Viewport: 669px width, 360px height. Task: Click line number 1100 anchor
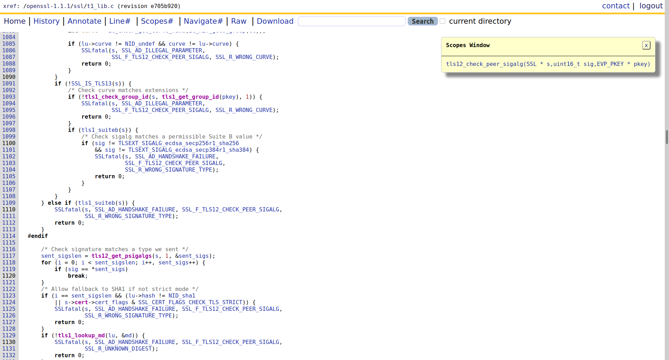pyautogui.click(x=9, y=143)
